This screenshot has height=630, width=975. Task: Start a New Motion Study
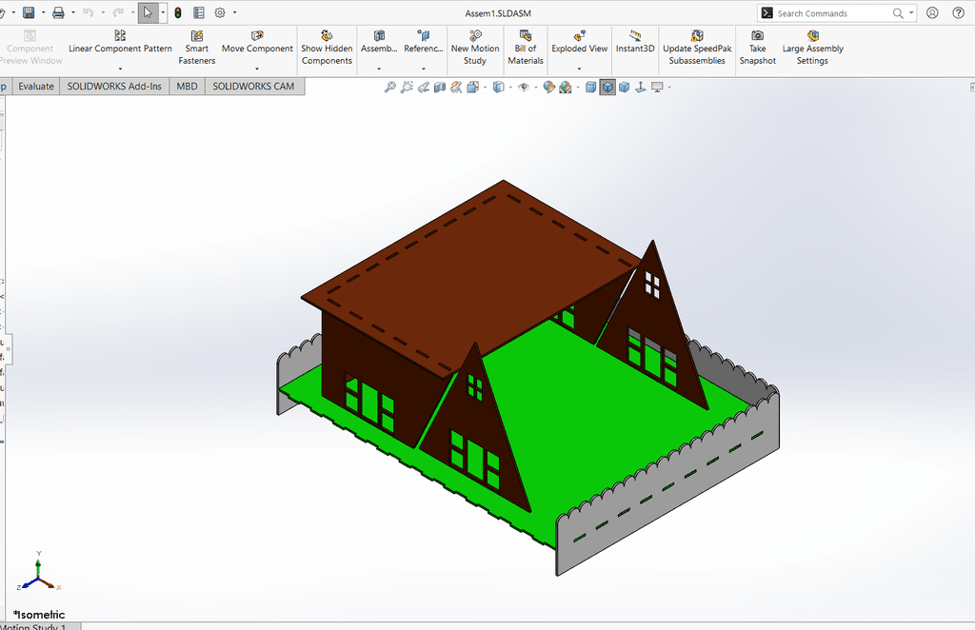pos(474,48)
